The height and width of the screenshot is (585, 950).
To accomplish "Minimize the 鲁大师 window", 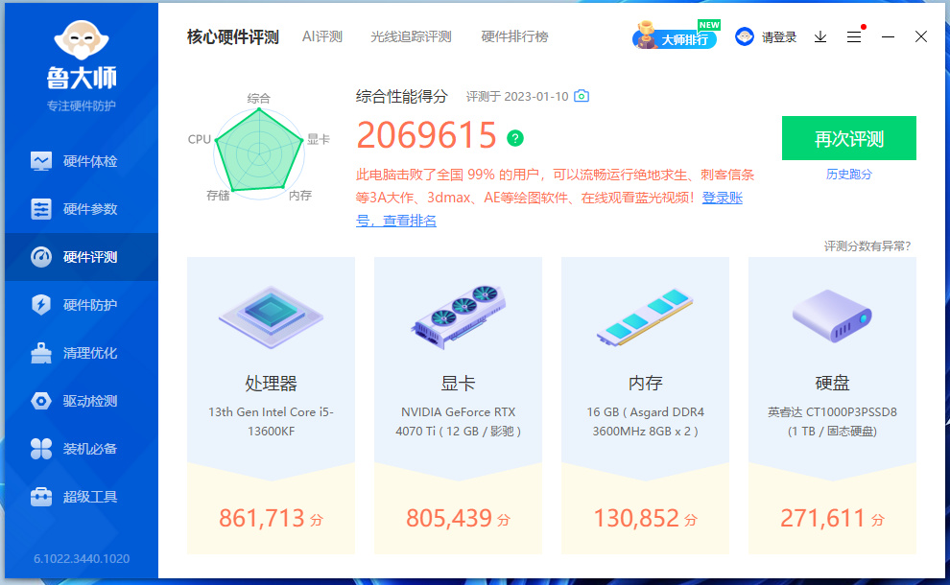I will (x=889, y=37).
